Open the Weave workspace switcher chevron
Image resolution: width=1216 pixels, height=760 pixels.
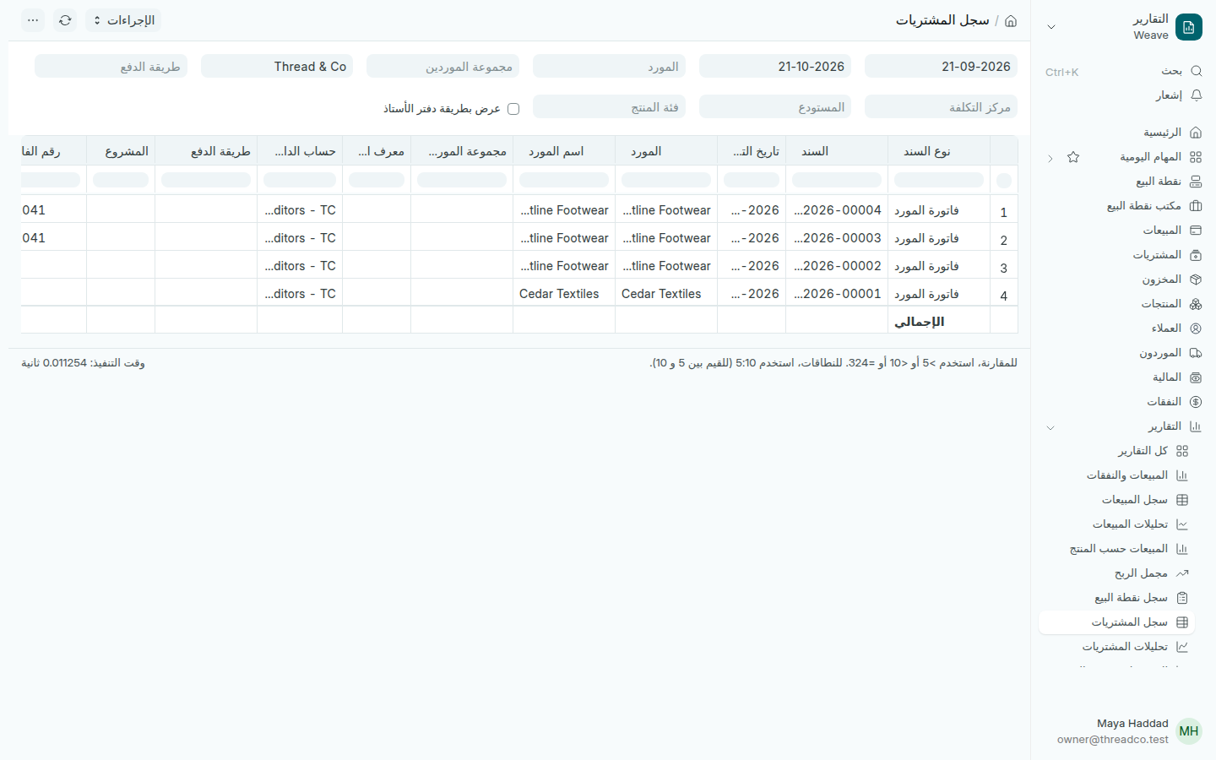coord(1051,27)
